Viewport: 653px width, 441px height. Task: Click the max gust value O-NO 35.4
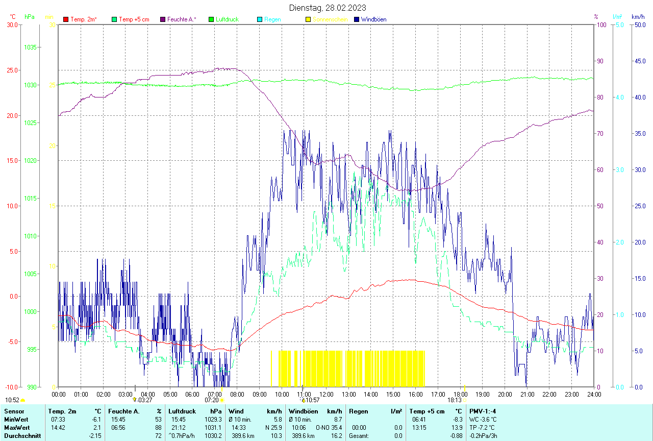click(329, 427)
